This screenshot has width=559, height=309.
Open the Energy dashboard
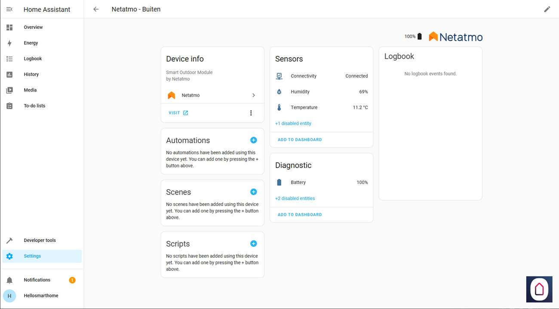(x=31, y=43)
